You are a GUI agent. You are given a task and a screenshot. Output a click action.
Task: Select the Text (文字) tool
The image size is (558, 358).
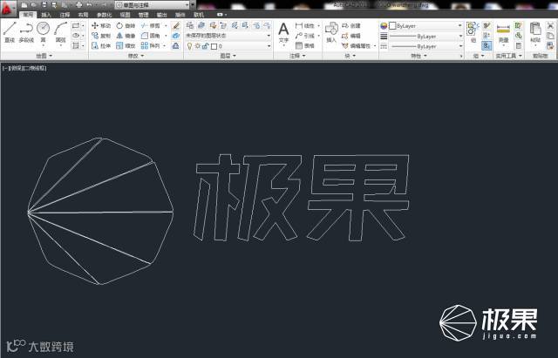pos(283,32)
